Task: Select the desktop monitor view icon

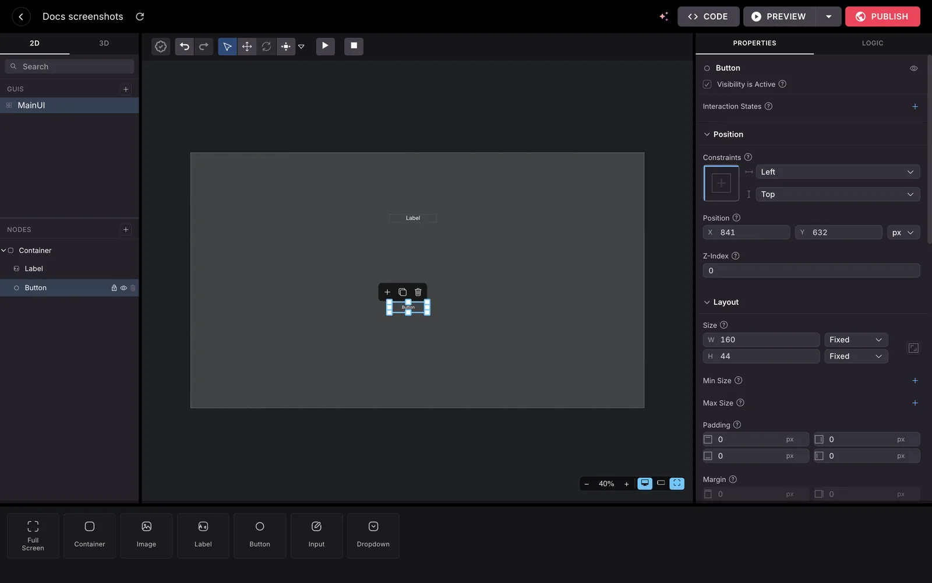Action: click(x=645, y=483)
